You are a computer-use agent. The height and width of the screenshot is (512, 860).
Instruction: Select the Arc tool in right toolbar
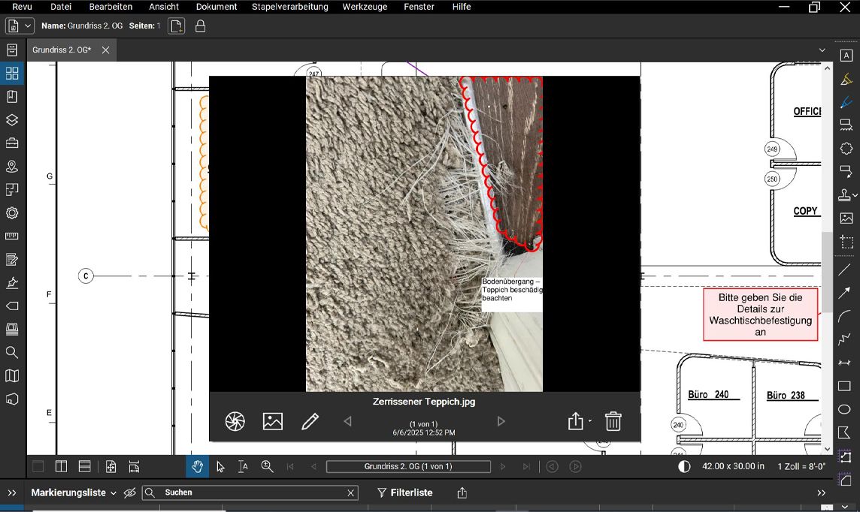(x=845, y=316)
